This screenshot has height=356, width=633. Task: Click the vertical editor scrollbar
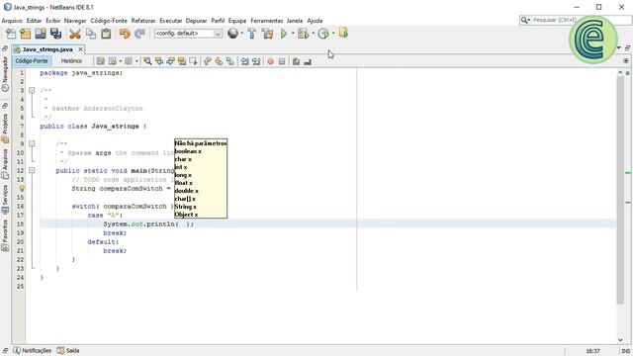click(x=620, y=190)
